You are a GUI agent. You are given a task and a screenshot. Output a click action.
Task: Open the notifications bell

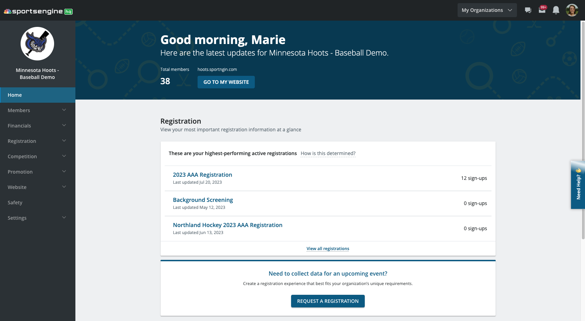click(x=556, y=10)
